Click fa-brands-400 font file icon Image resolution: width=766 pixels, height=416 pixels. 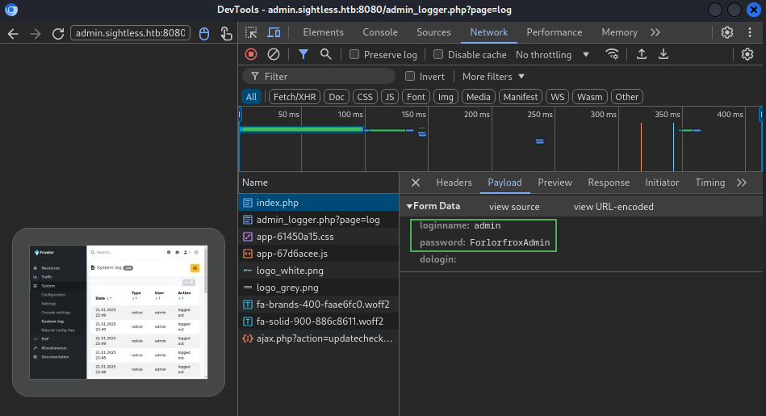coord(248,305)
